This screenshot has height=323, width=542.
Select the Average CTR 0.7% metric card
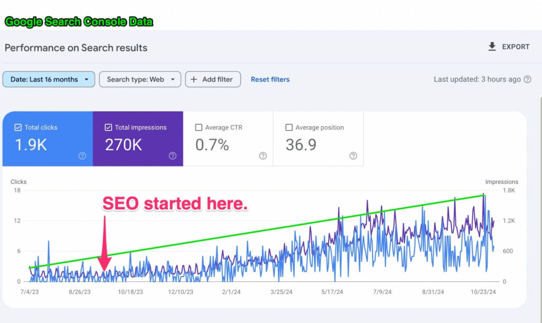[228, 139]
